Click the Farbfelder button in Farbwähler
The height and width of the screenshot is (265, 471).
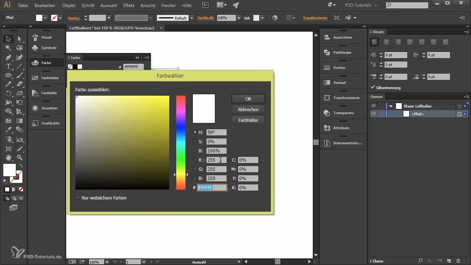(248, 120)
